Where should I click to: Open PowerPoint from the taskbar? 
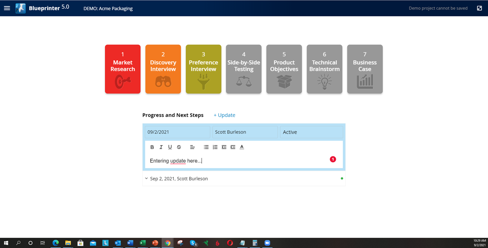[x=155, y=243]
